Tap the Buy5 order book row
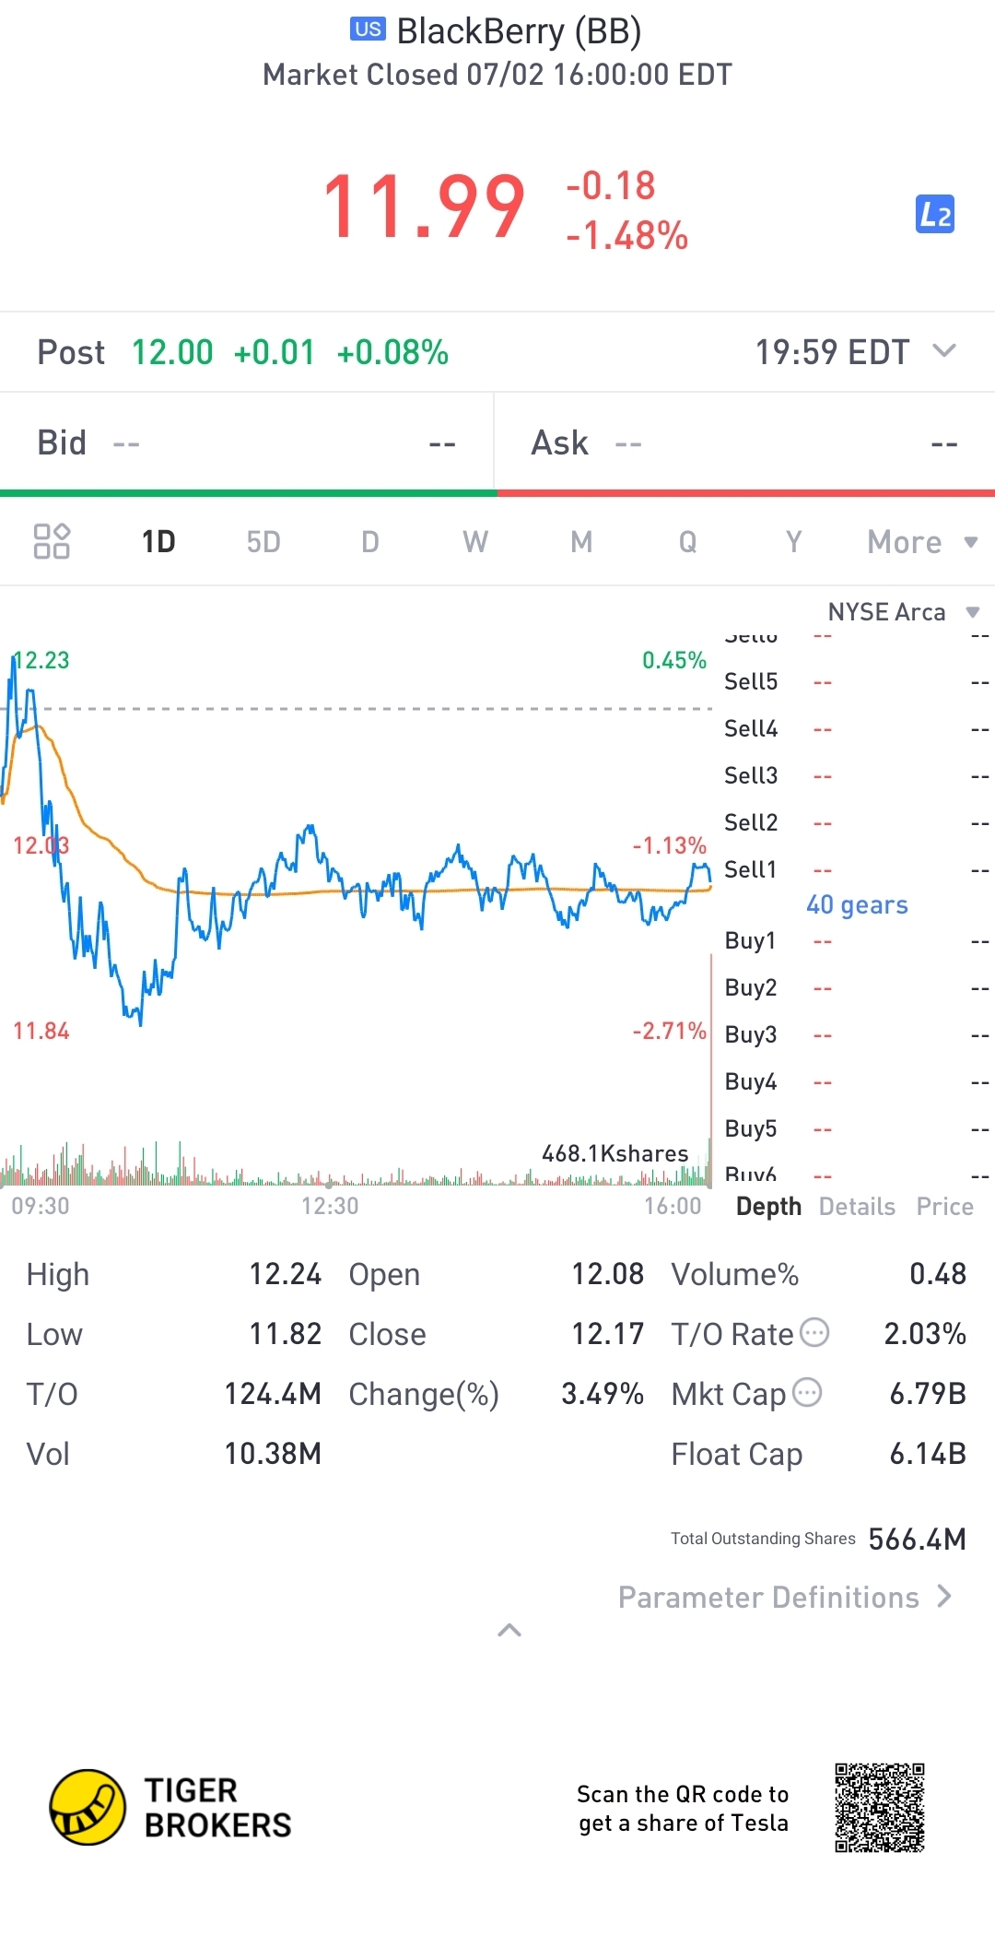Viewport: 995px width, 1947px height. tap(856, 1128)
